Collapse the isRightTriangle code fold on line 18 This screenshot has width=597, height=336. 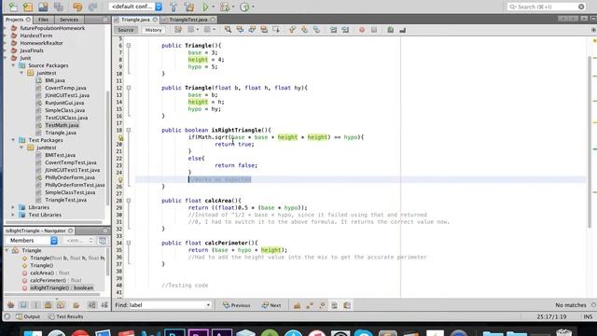(x=129, y=131)
